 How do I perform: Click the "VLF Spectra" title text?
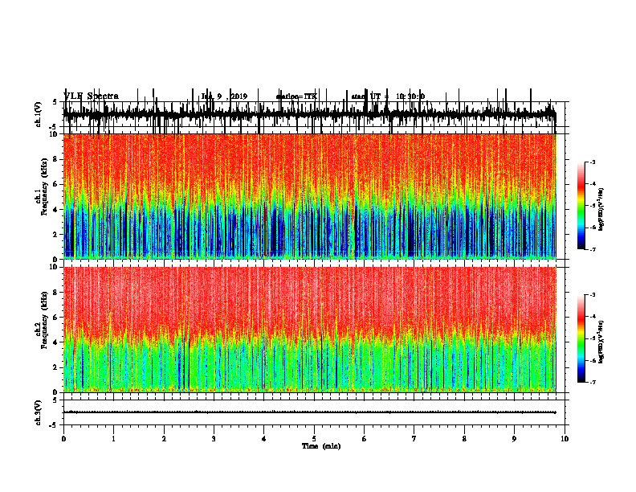pos(92,96)
